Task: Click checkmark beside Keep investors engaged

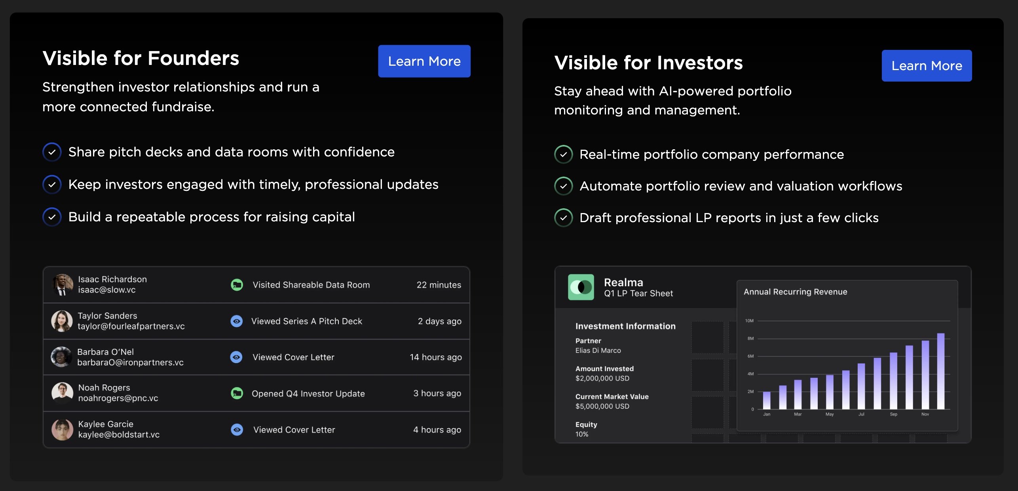Action: pos(52,185)
